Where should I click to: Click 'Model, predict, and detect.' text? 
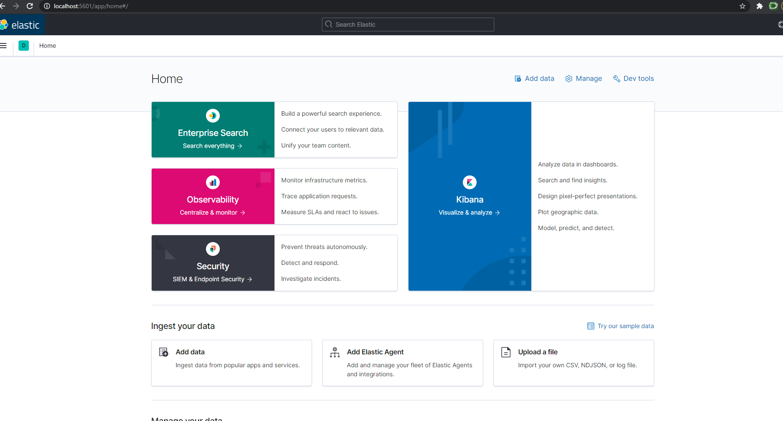[576, 228]
